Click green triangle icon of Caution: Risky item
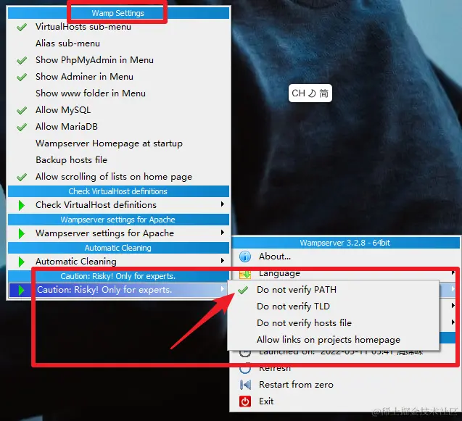Screen dimensions: 462x421 click(21, 290)
